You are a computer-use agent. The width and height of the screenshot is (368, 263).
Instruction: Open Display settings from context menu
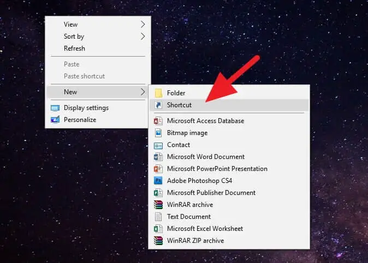click(x=98, y=108)
